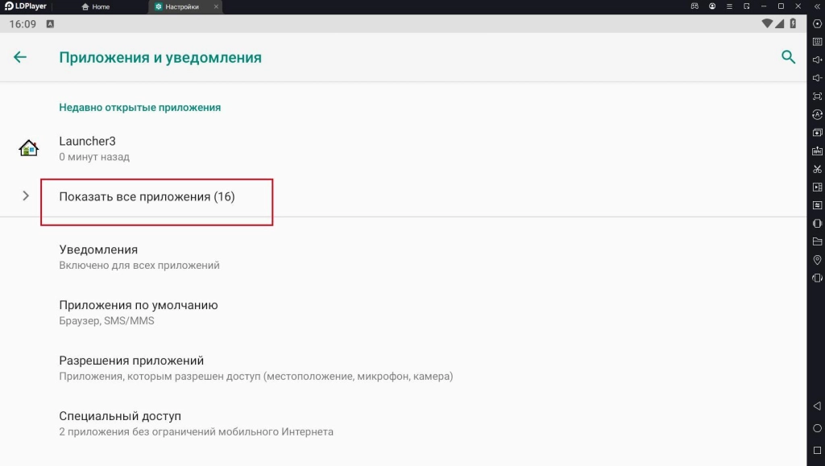Open LDPlayer settings hexagon icon
Screen dimensions: 825x466
817,23
